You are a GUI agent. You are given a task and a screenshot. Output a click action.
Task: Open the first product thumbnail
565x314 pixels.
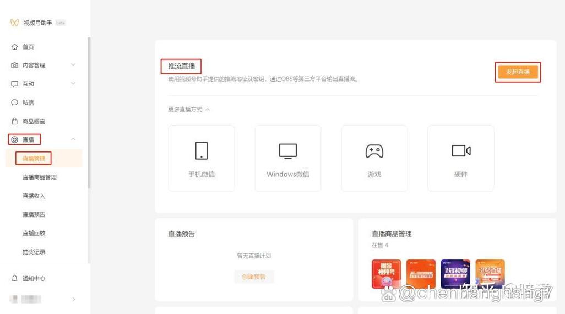[x=386, y=274]
